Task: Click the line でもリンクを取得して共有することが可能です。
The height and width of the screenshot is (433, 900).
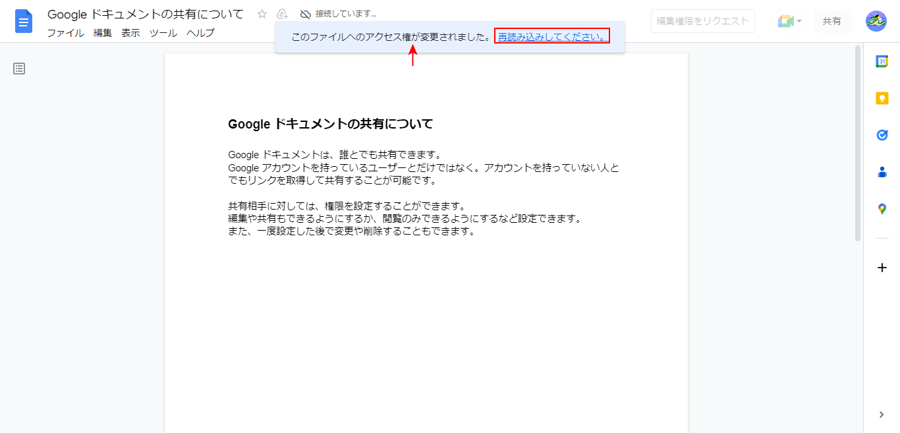Action: (x=333, y=180)
